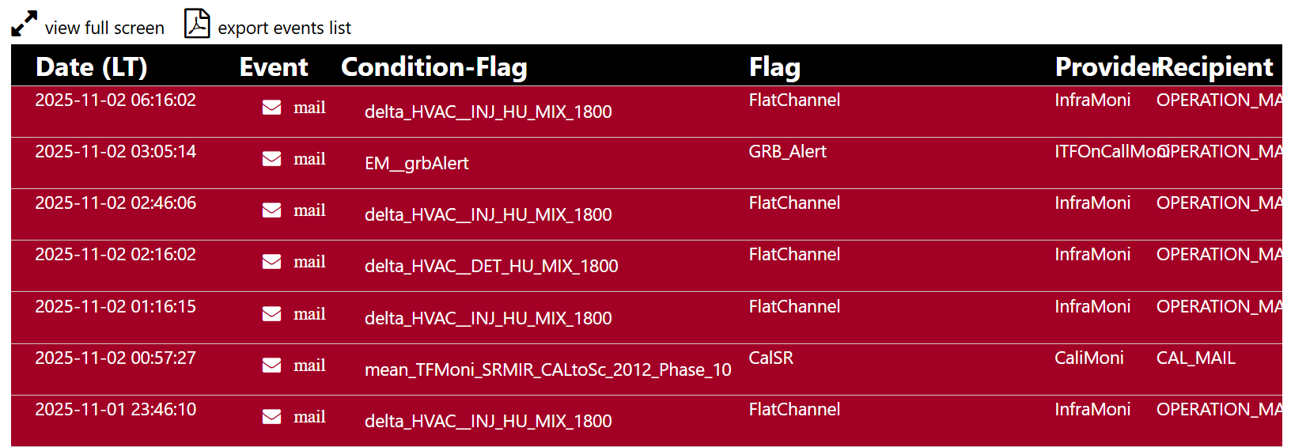Screen dimensions: 1291x447
Task: Select the delta_HVAC__DET_HU_MIX_1800 condition entry
Action: 491,267
